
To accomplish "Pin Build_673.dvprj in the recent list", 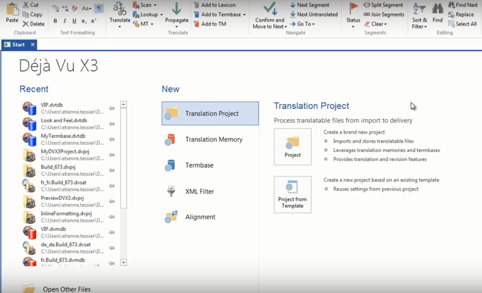I will point(112,170).
